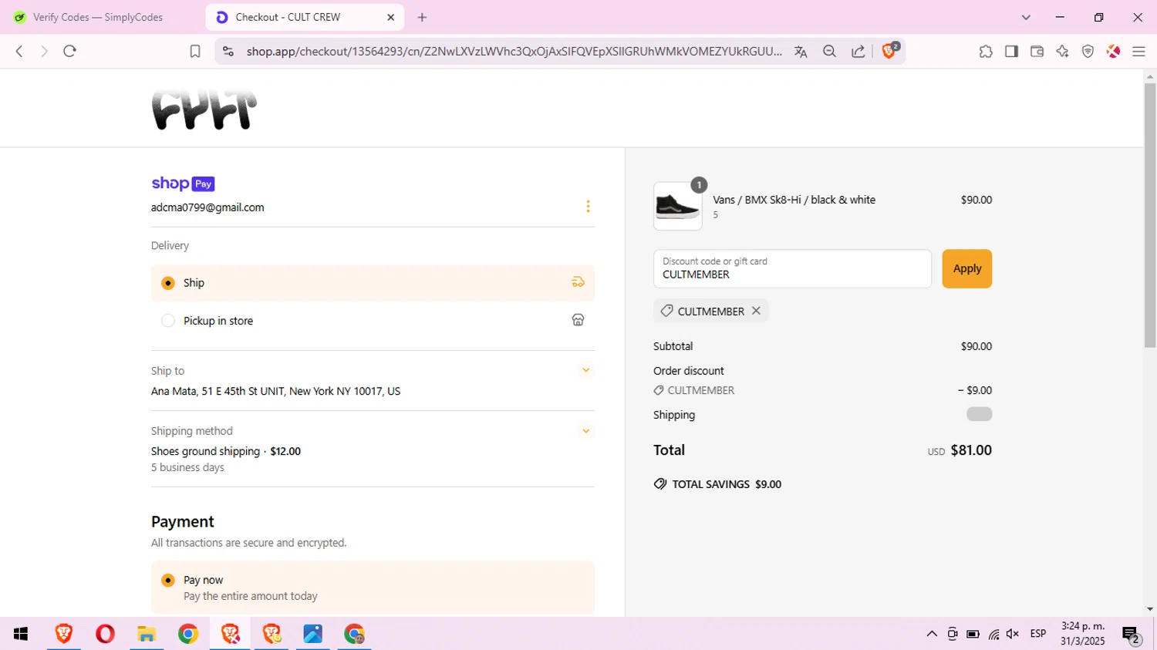Click Vans / BMX Sk8-Hi product name
The width and height of the screenshot is (1157, 650).
pyautogui.click(x=794, y=200)
